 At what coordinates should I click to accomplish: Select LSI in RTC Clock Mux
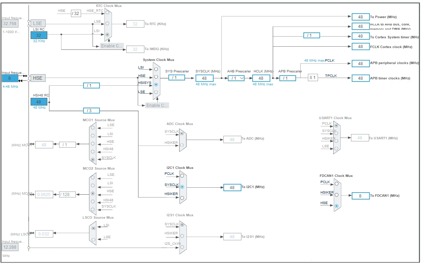[x=107, y=34]
